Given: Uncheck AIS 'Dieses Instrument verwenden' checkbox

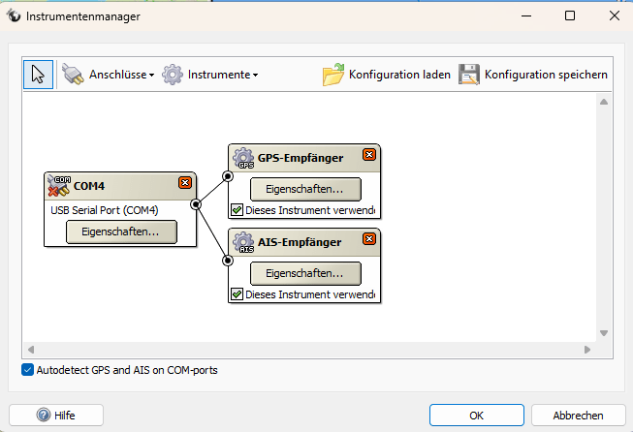Looking at the screenshot, I should pos(237,293).
